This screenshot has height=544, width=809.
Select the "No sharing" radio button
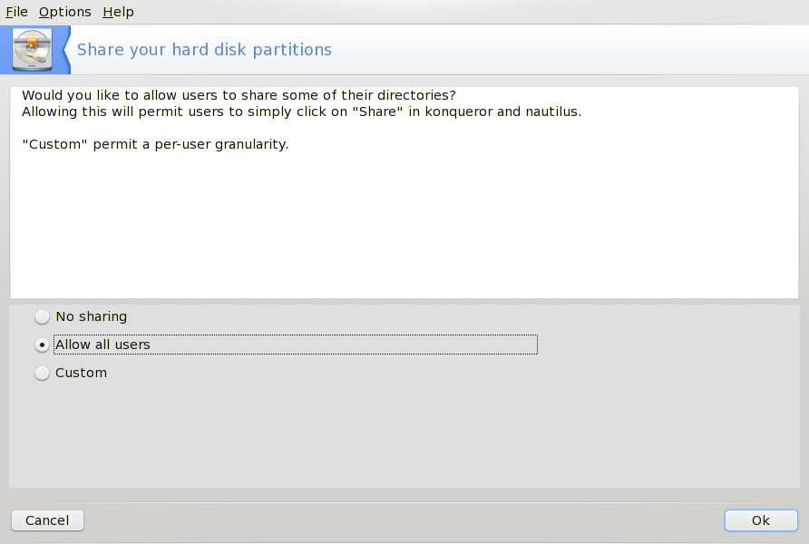[42, 317]
